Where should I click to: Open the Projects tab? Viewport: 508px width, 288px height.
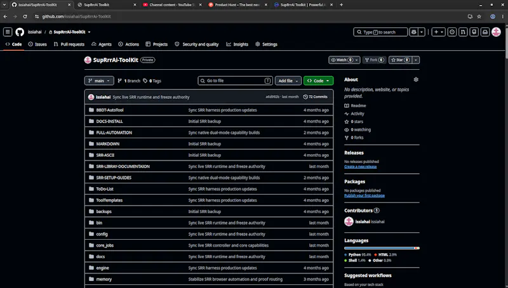(157, 44)
